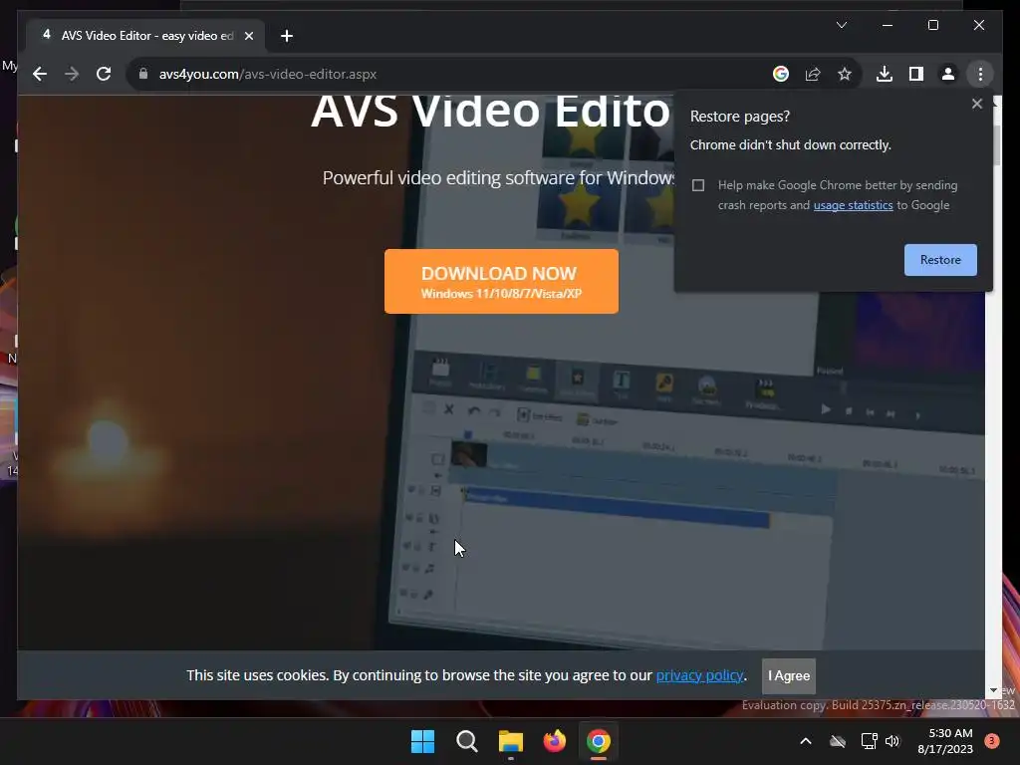Enable sending crash reports checkbox

(x=698, y=185)
